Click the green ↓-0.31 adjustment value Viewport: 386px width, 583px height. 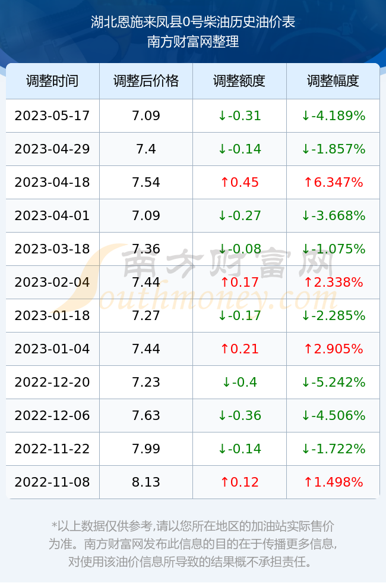click(239, 115)
